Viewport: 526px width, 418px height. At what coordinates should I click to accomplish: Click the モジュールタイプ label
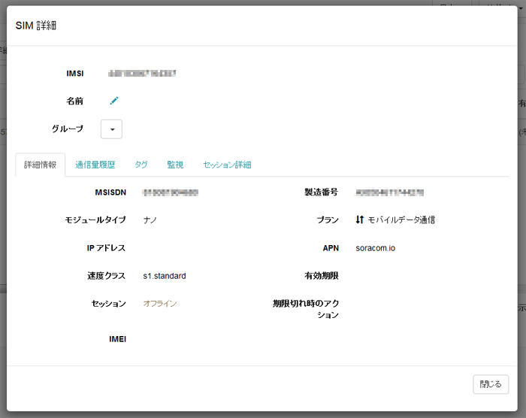click(x=95, y=220)
